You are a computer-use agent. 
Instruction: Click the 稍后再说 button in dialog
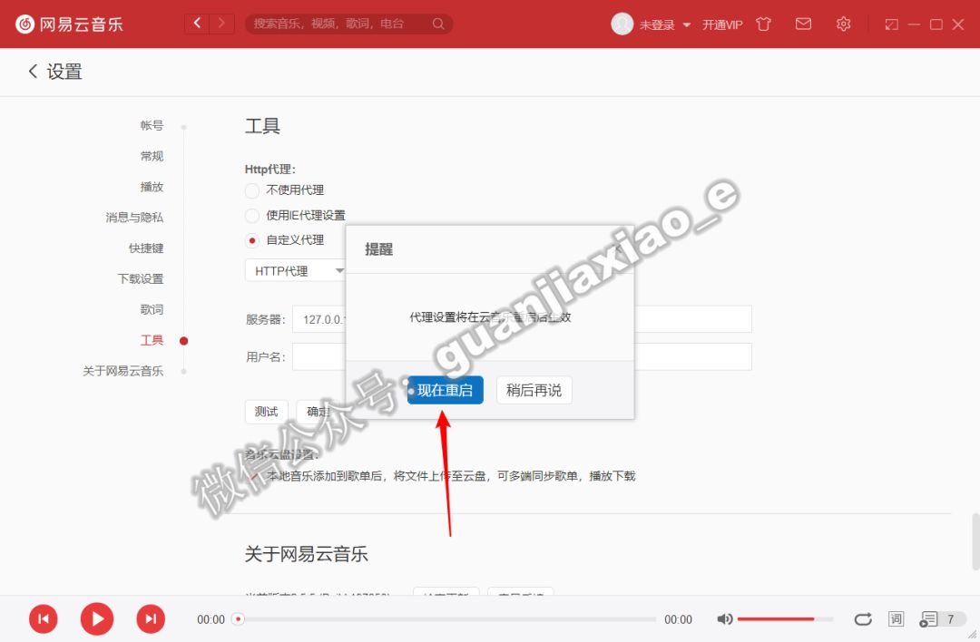coord(534,390)
